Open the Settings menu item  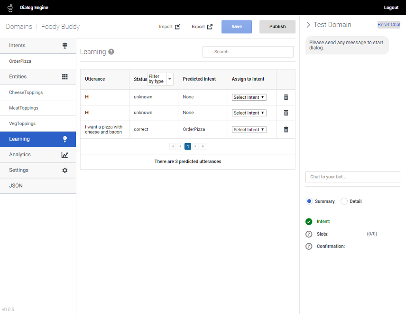tap(38, 170)
